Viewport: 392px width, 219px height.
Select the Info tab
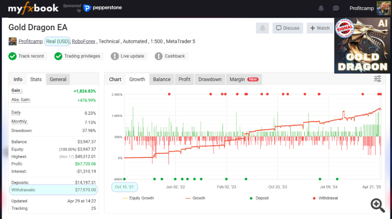(18, 79)
